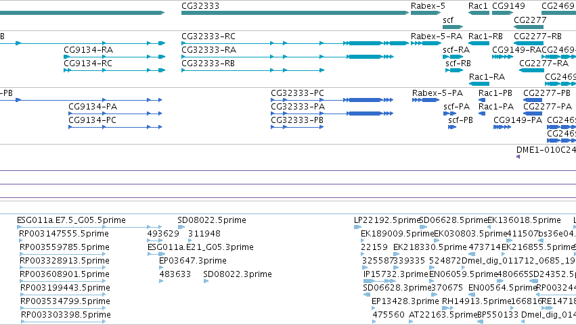Open transcript CG32333-RA

(208, 50)
